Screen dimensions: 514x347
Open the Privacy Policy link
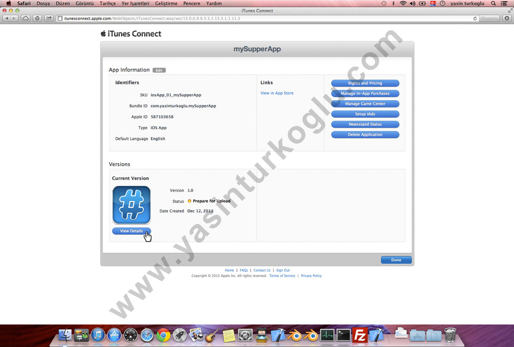tap(311, 276)
